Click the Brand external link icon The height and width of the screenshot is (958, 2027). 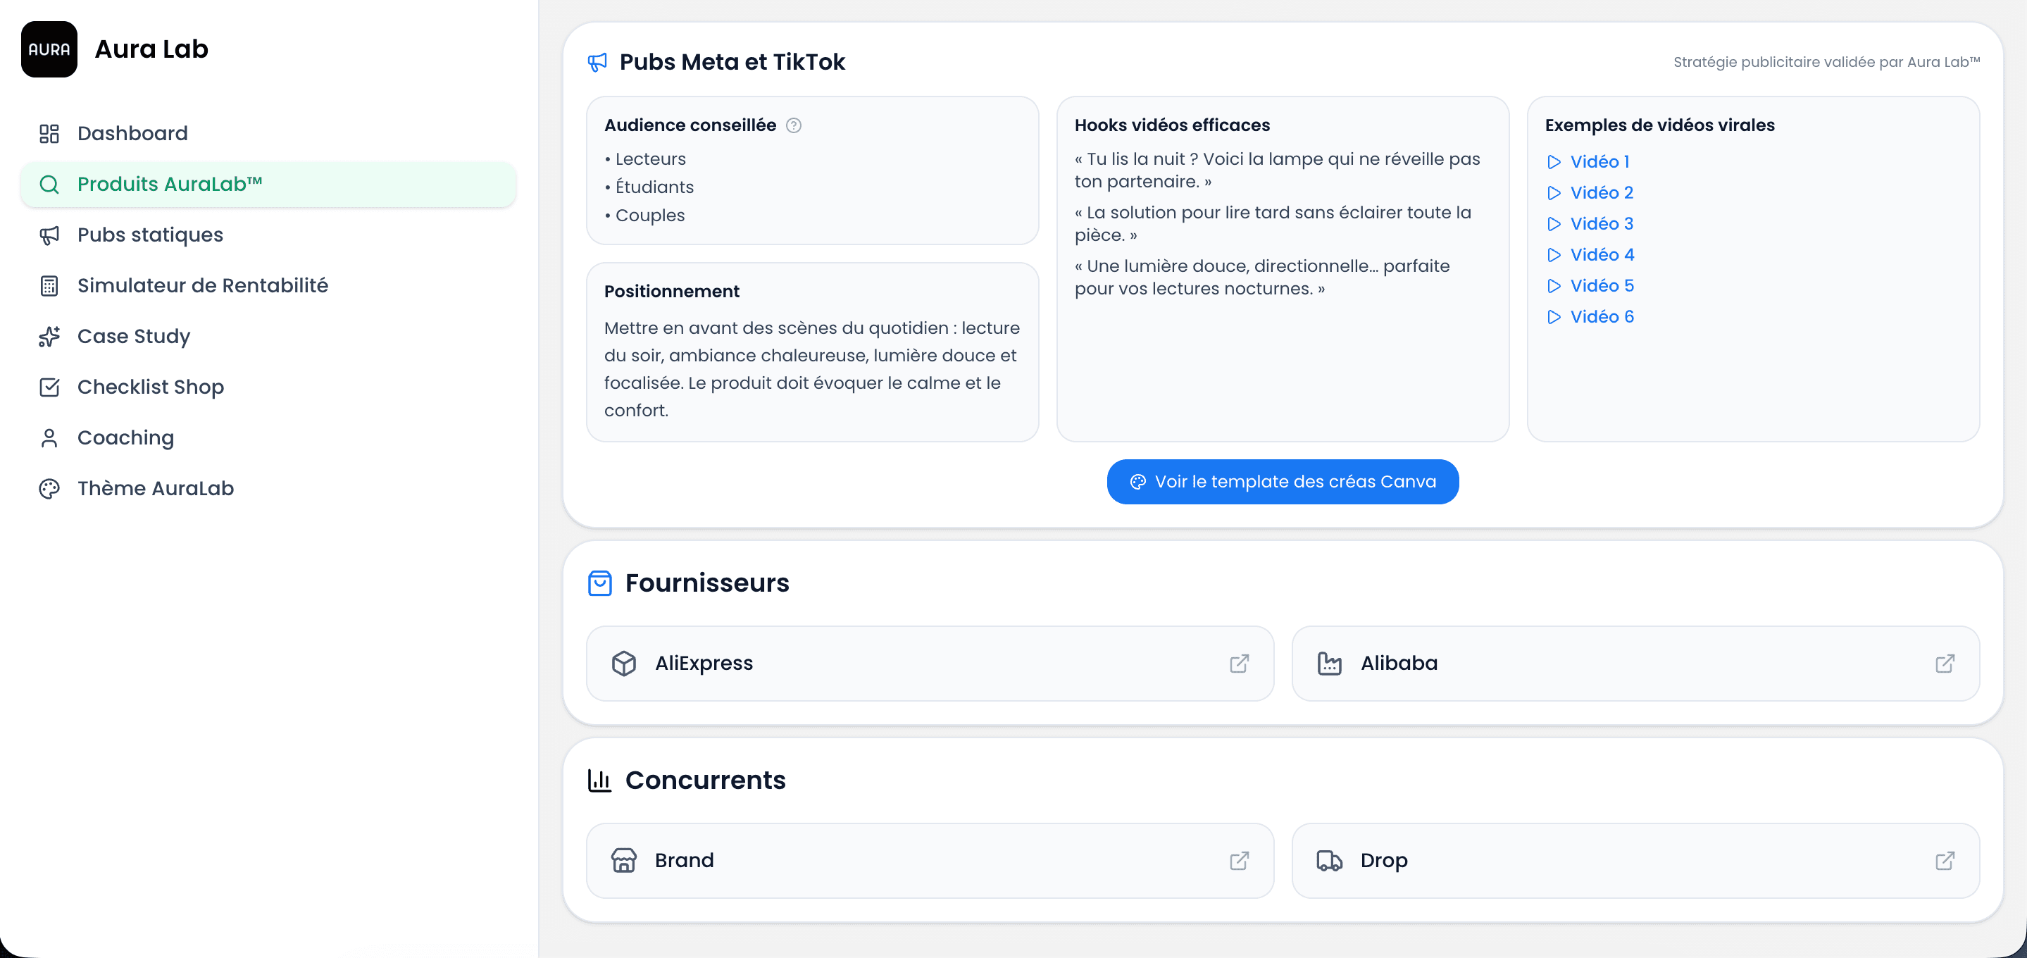pyautogui.click(x=1239, y=860)
